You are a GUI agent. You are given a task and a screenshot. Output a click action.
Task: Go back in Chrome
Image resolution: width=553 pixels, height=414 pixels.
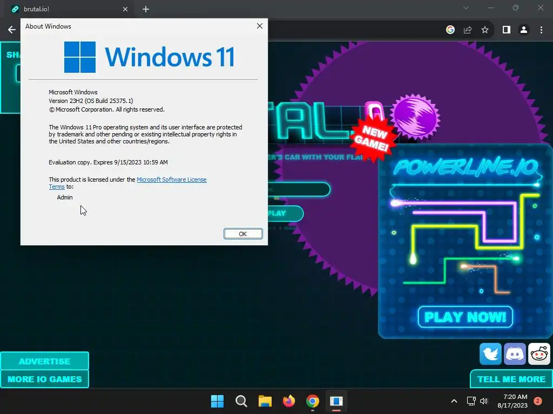point(12,30)
